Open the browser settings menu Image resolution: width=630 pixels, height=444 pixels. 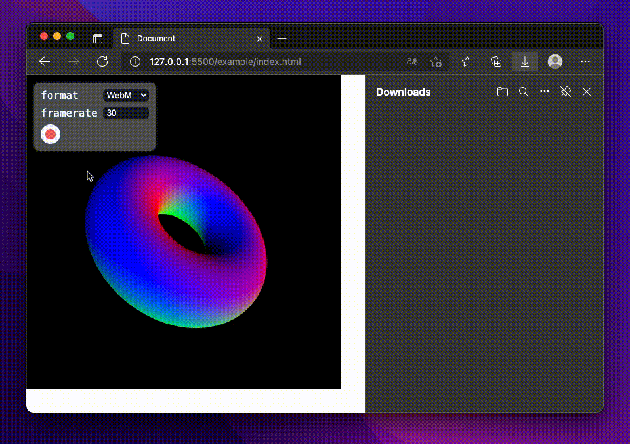point(585,61)
